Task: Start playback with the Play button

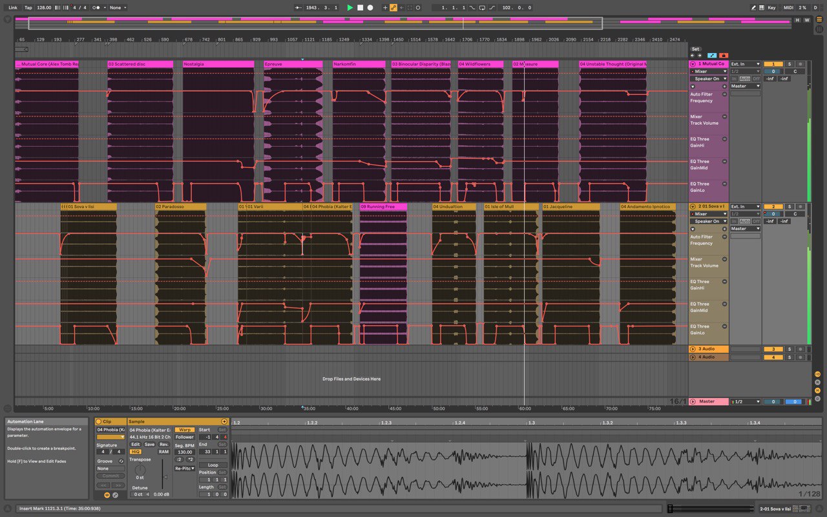Action: pyautogui.click(x=350, y=8)
